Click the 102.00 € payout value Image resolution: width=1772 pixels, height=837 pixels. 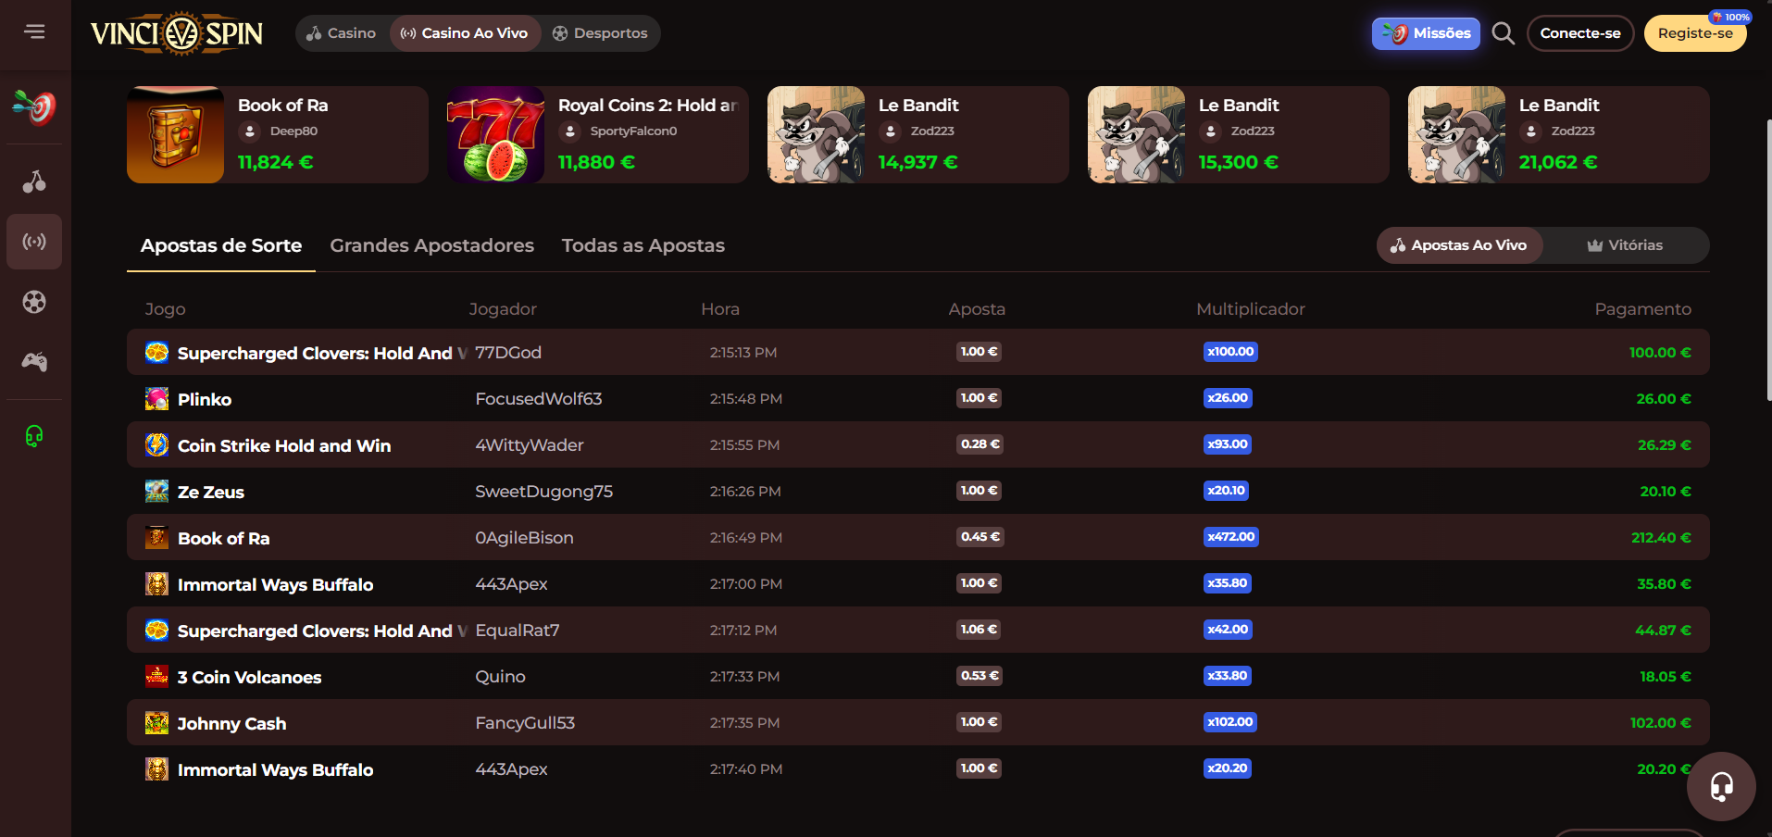(1661, 722)
